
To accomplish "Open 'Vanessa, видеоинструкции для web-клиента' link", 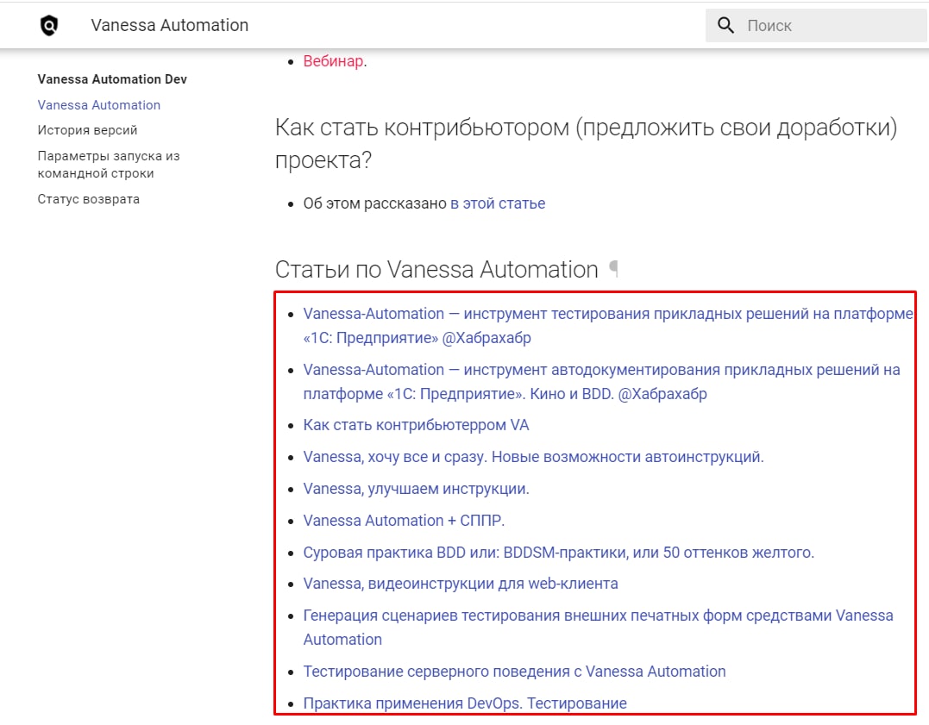I will 461,584.
